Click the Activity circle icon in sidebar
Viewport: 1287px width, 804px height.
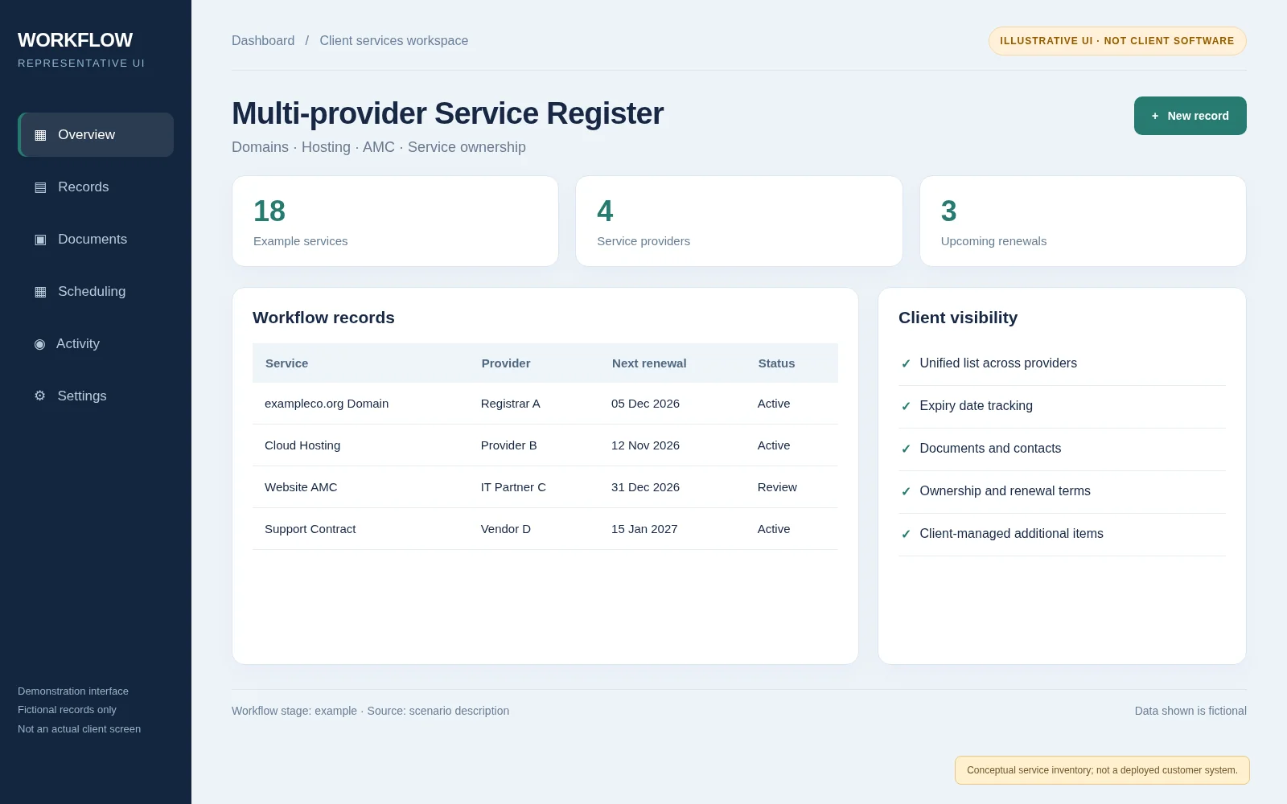pos(39,344)
